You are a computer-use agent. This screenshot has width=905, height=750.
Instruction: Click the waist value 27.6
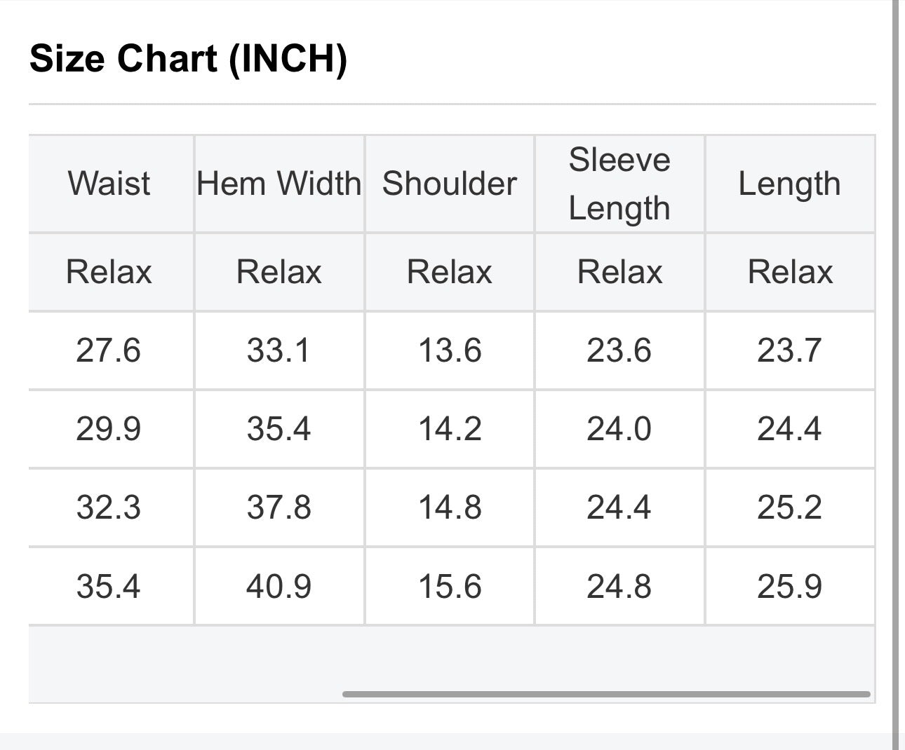(x=109, y=350)
